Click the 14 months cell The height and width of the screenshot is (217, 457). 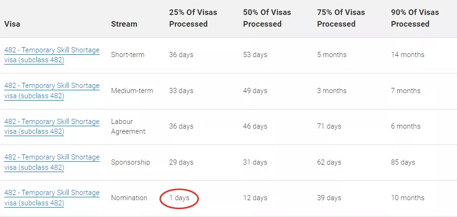pyautogui.click(x=407, y=55)
